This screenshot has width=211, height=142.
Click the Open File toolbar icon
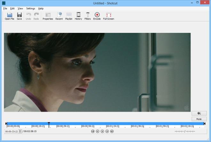tap(9, 16)
